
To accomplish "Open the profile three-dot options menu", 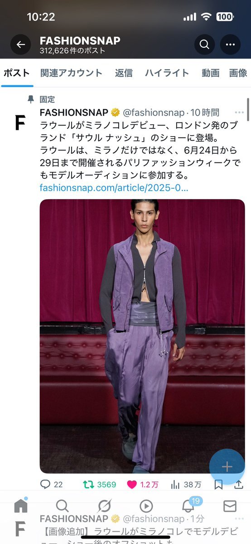I will (230, 44).
